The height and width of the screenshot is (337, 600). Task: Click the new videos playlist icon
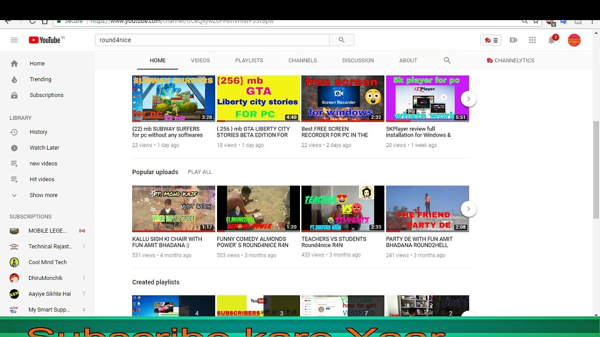click(14, 164)
